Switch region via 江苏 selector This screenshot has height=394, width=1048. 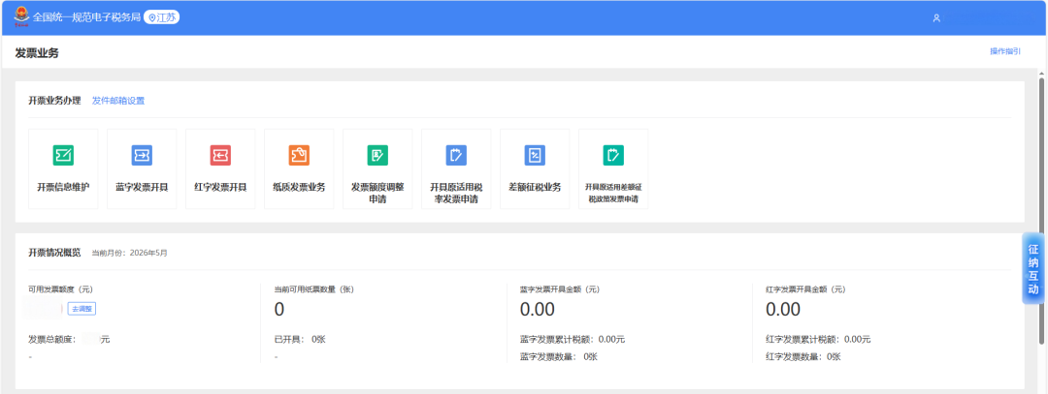tap(162, 18)
